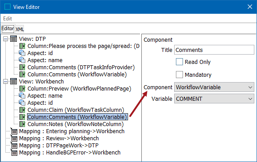Click the View: DTP list icon
The height and width of the screenshot is (162, 257).
13,39
